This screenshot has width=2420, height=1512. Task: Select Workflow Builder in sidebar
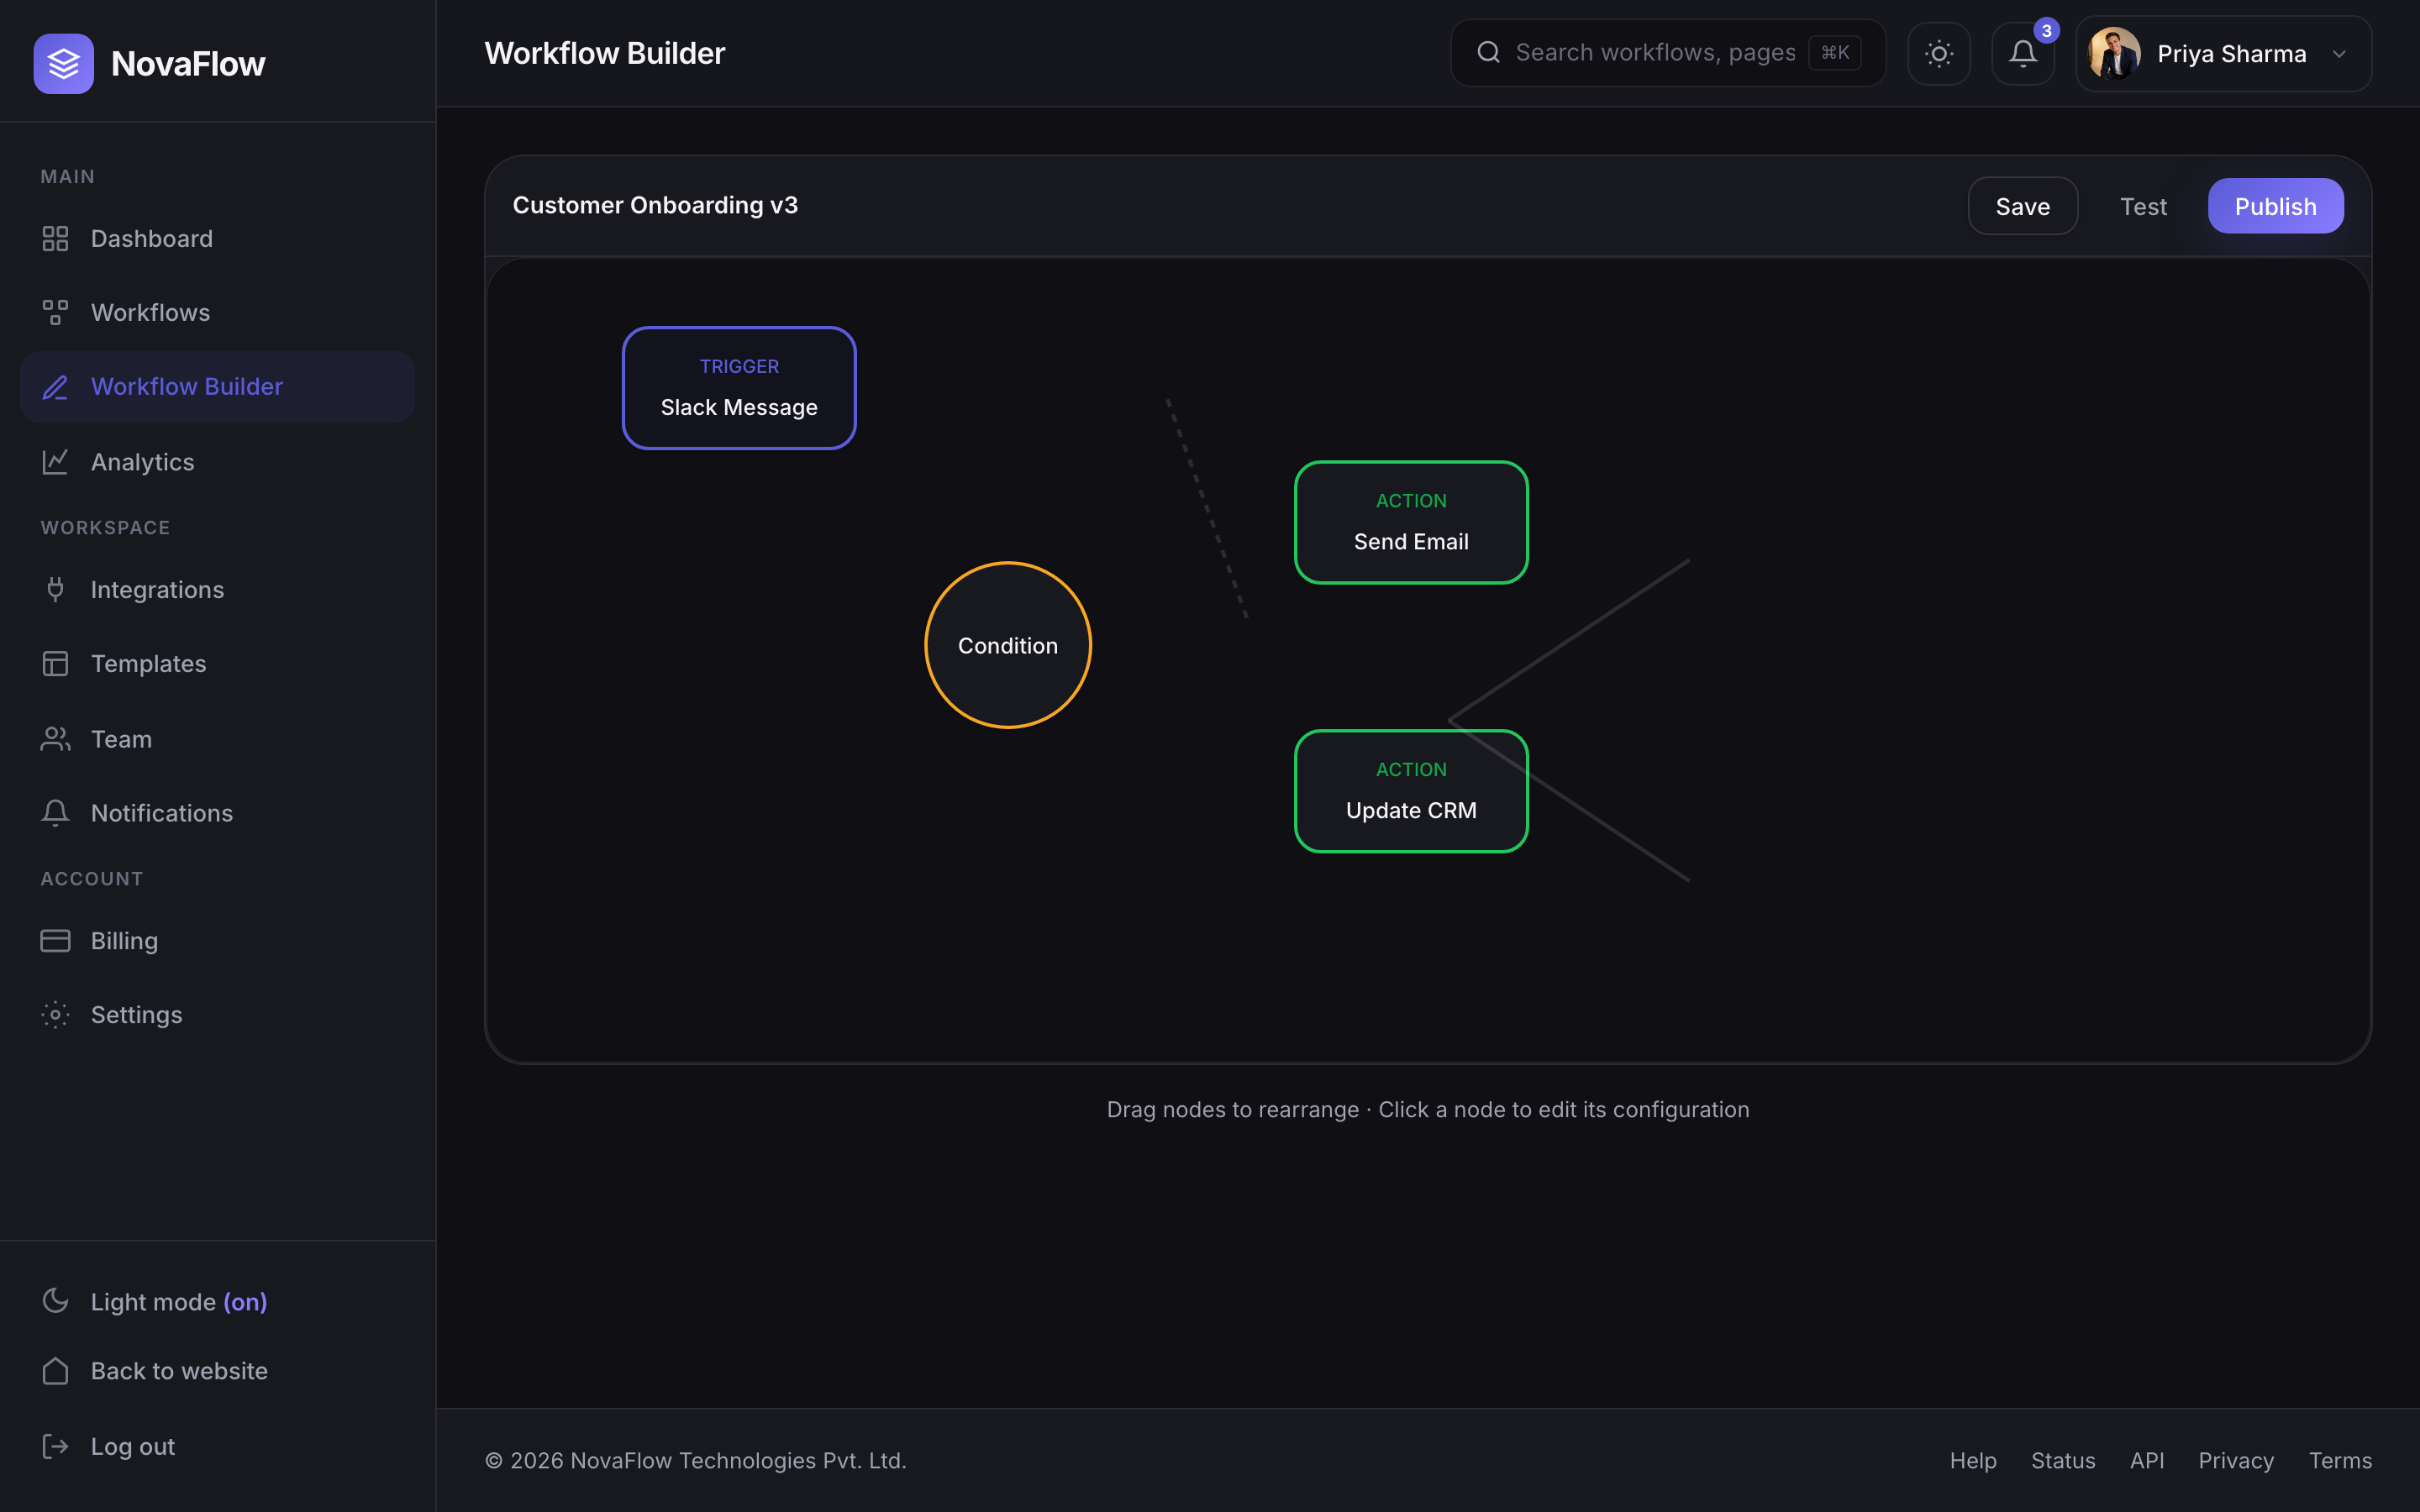[x=217, y=387]
